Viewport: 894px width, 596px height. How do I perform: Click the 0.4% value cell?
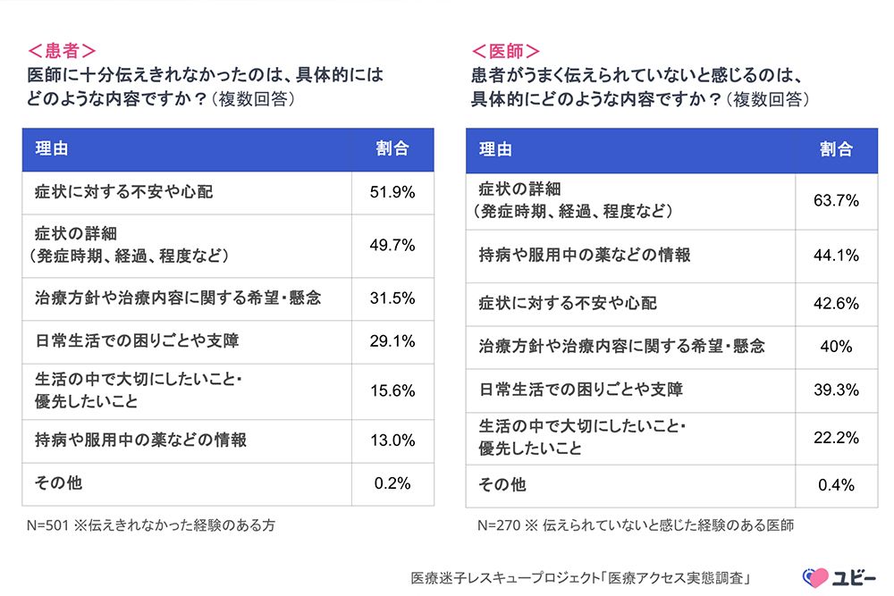836,485
